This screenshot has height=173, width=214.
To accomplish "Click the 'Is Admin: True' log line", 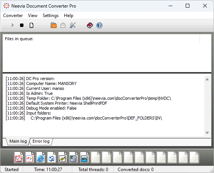I will pos(29,93).
